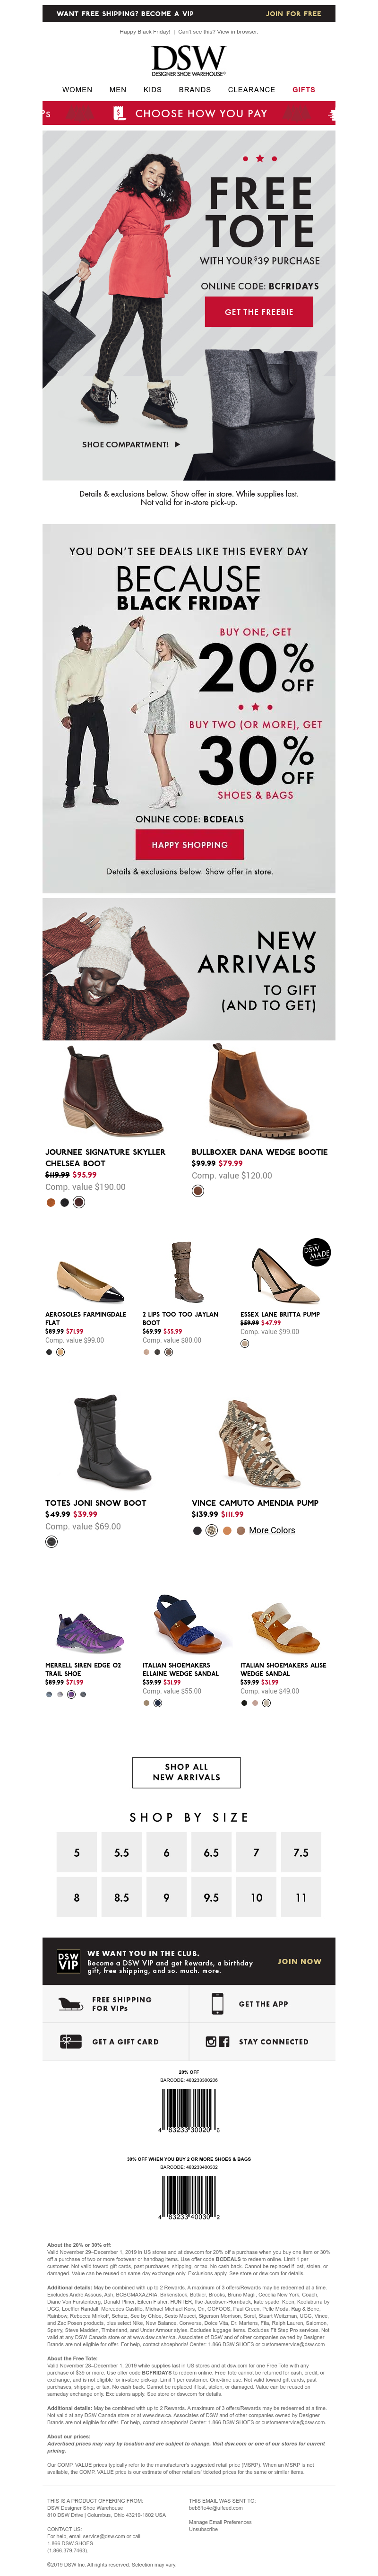Click the Shoe Compartment arrow

[x=177, y=444]
